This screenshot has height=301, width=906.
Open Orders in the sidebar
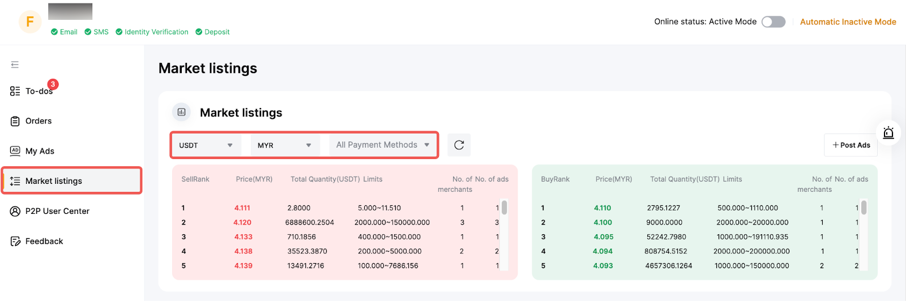(x=38, y=121)
